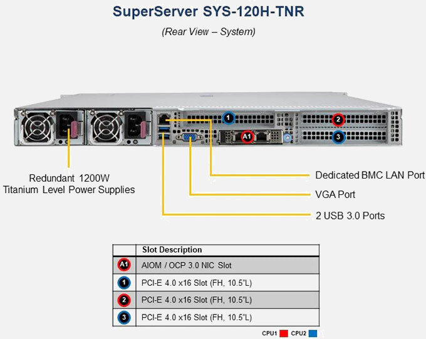
Task: Click the slot 2 PCI-E 4.0 x16 description
Action: pos(197,300)
